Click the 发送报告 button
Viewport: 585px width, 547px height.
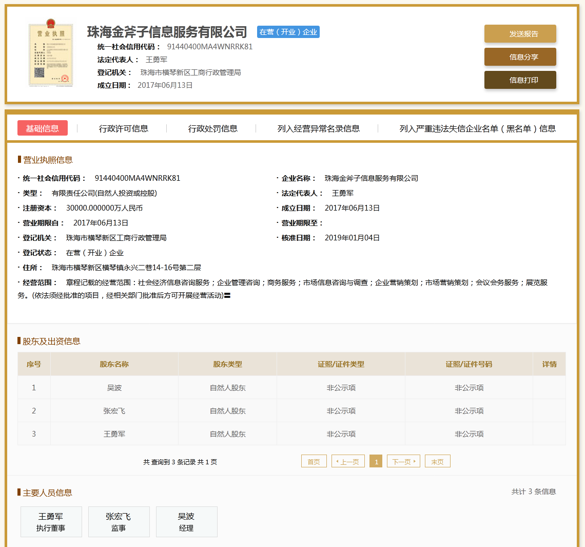(520, 34)
